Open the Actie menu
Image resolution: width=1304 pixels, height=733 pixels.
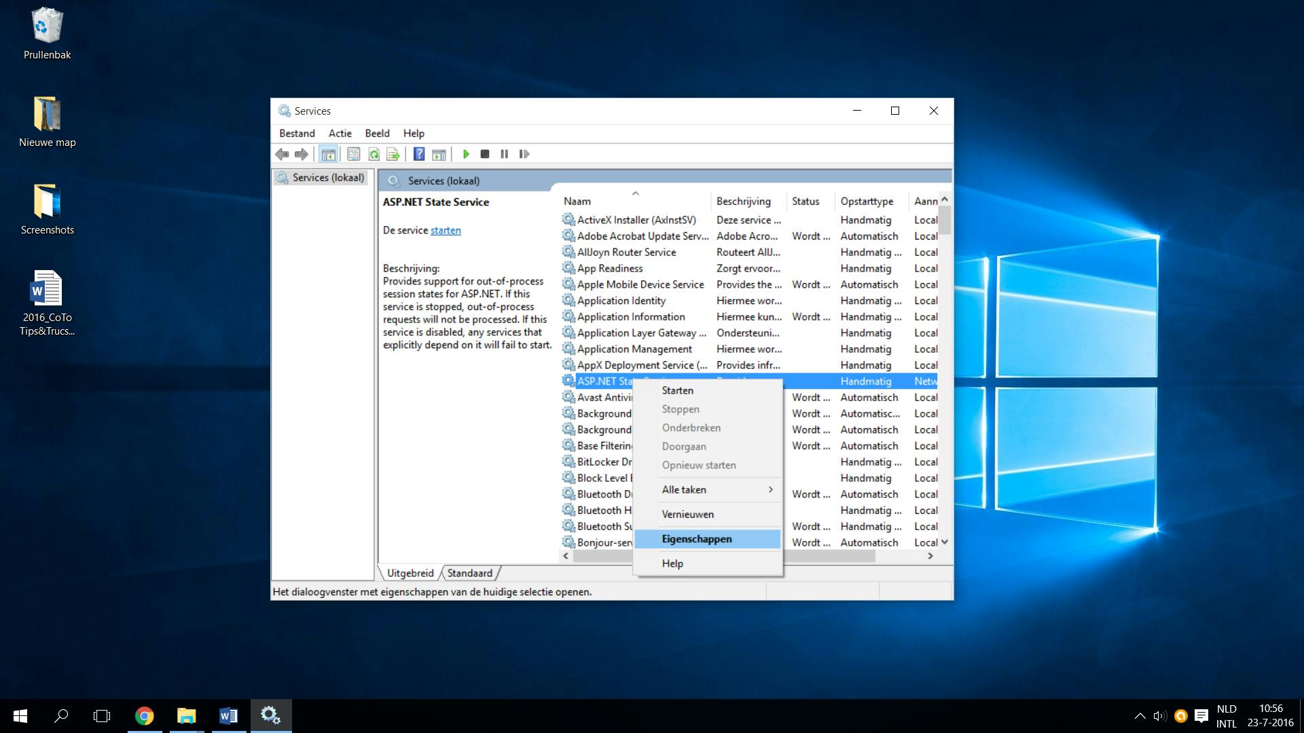340,133
